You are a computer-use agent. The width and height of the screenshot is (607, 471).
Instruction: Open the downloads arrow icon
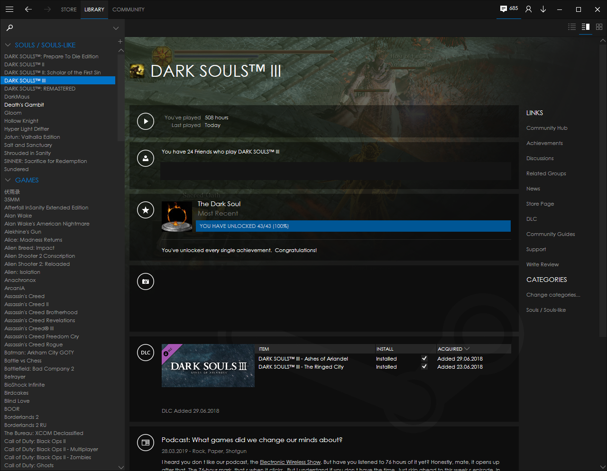coord(543,9)
